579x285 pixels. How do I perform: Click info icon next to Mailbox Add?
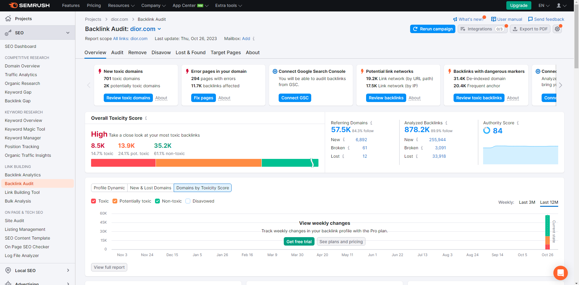coord(254,39)
